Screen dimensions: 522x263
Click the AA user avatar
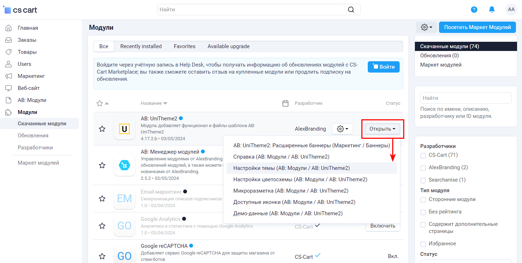511,10
